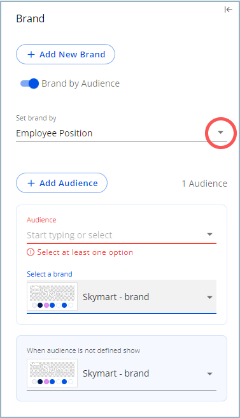The image size is (240, 418).
Task: Open the Set brand by dropdown arrow
Action: [x=220, y=133]
